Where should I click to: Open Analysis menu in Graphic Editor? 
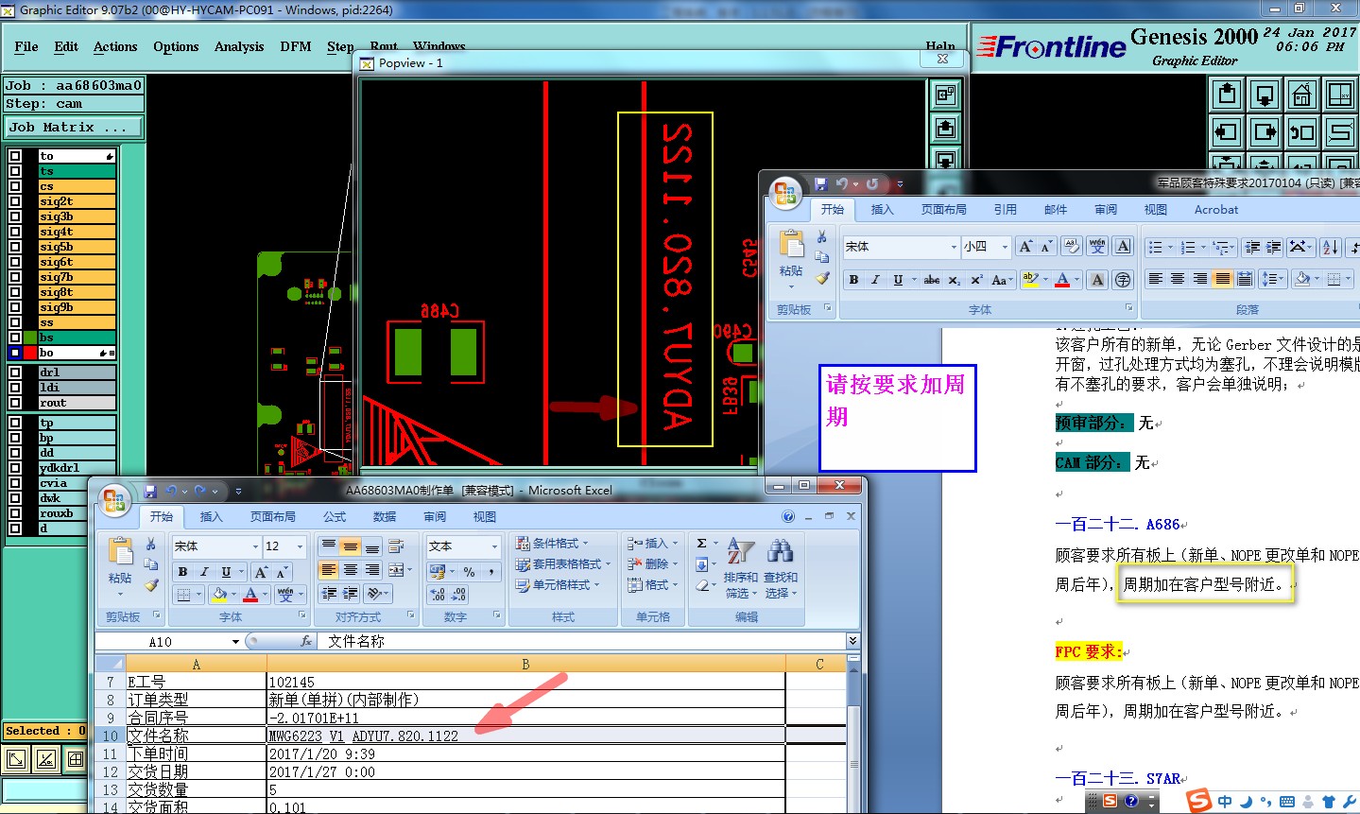pyautogui.click(x=239, y=46)
